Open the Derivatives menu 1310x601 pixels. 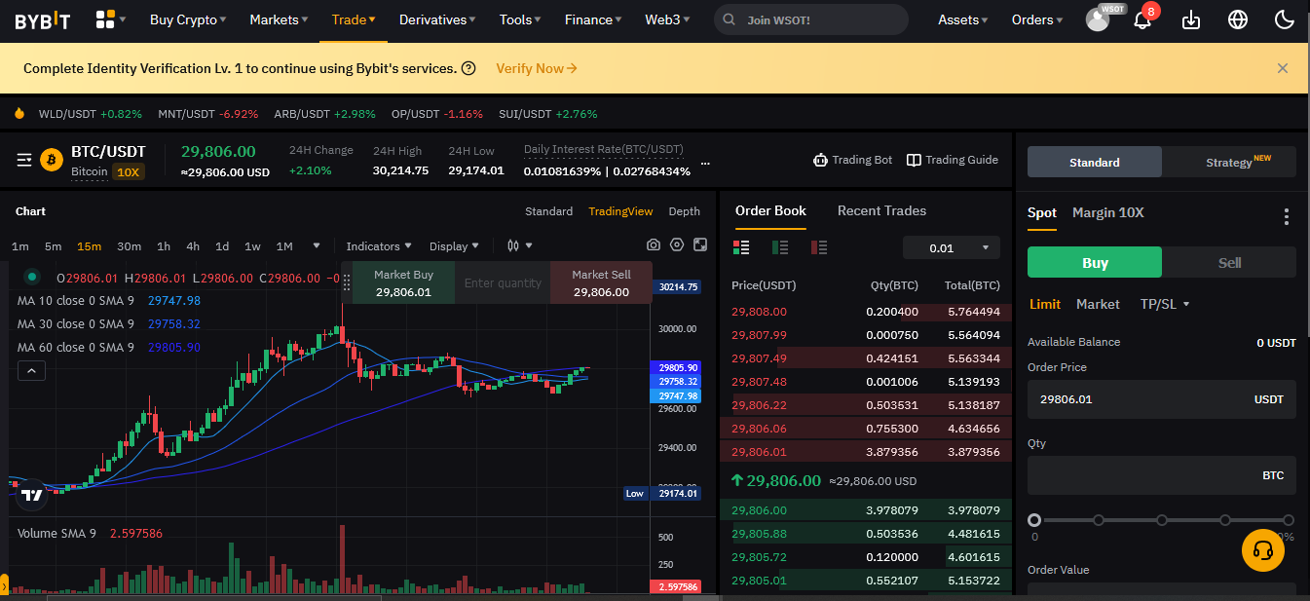436,19
